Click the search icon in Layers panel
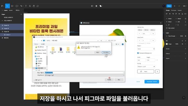 tap(2, 10)
